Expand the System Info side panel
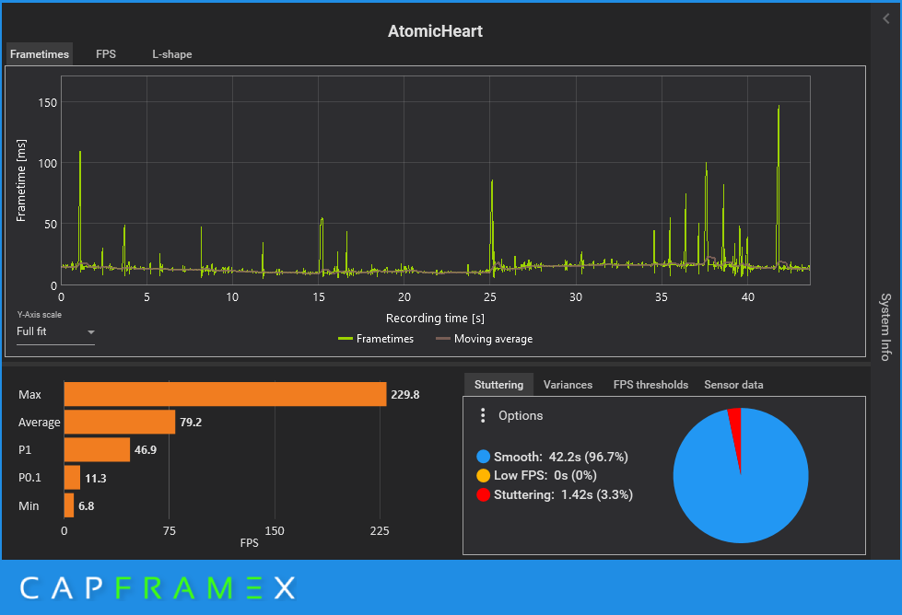 886,327
